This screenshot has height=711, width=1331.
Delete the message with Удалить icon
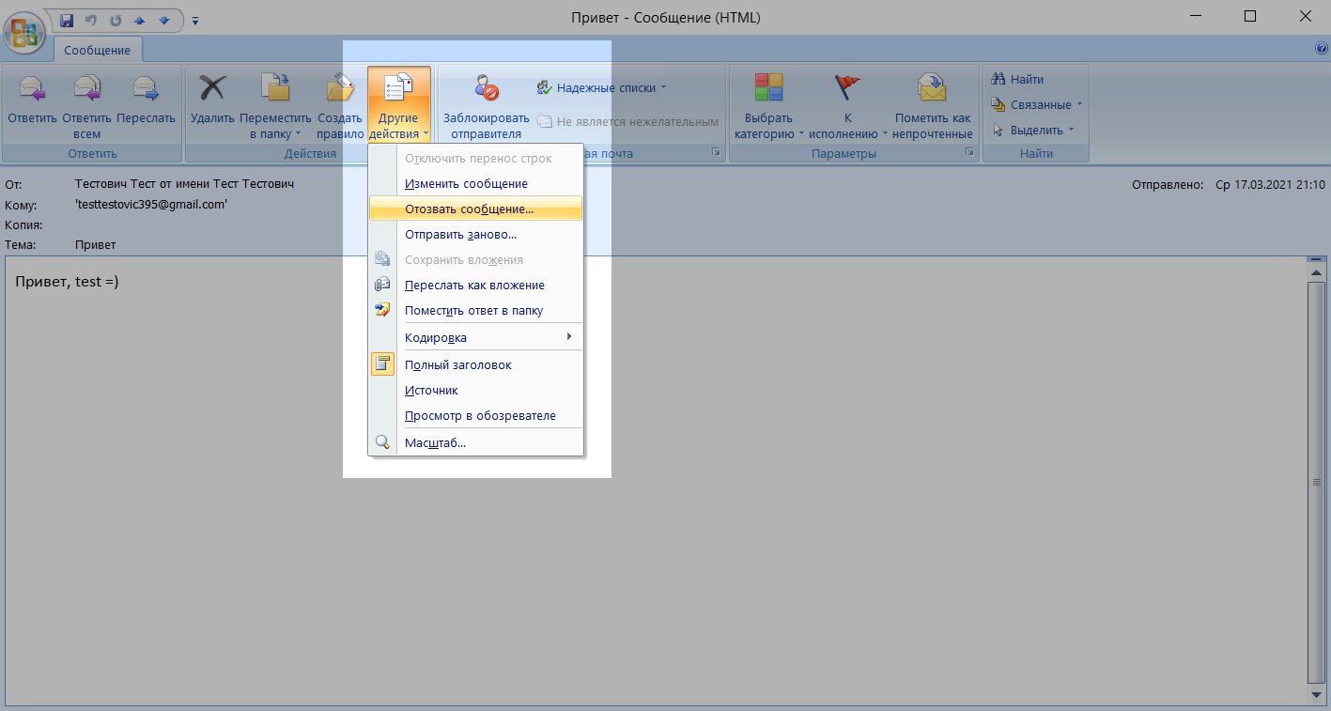tap(212, 88)
